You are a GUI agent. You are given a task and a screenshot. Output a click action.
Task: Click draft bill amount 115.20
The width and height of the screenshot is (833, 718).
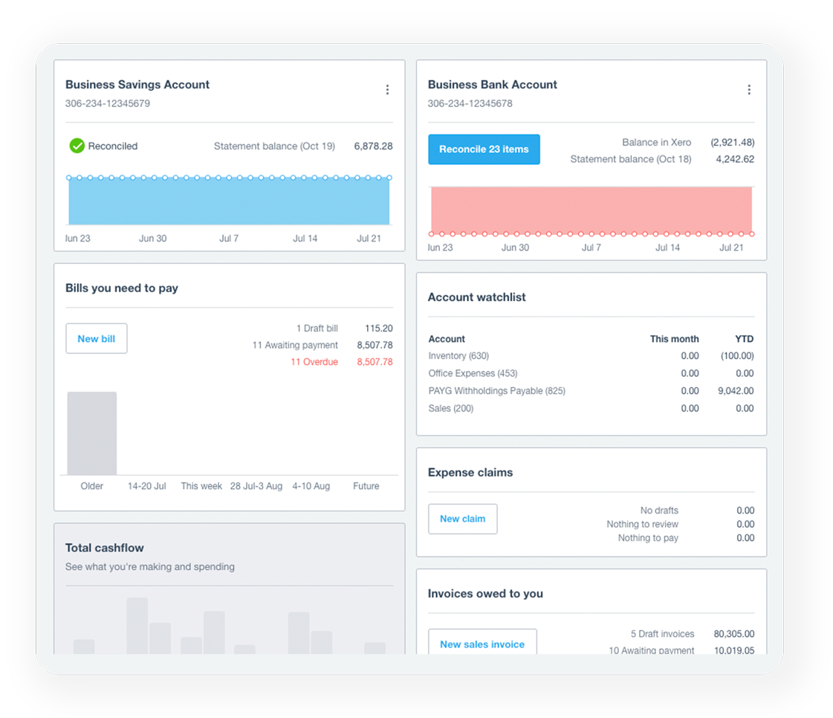379,329
